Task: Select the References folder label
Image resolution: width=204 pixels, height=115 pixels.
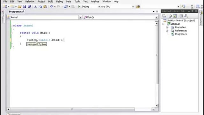Action: pos(181,31)
